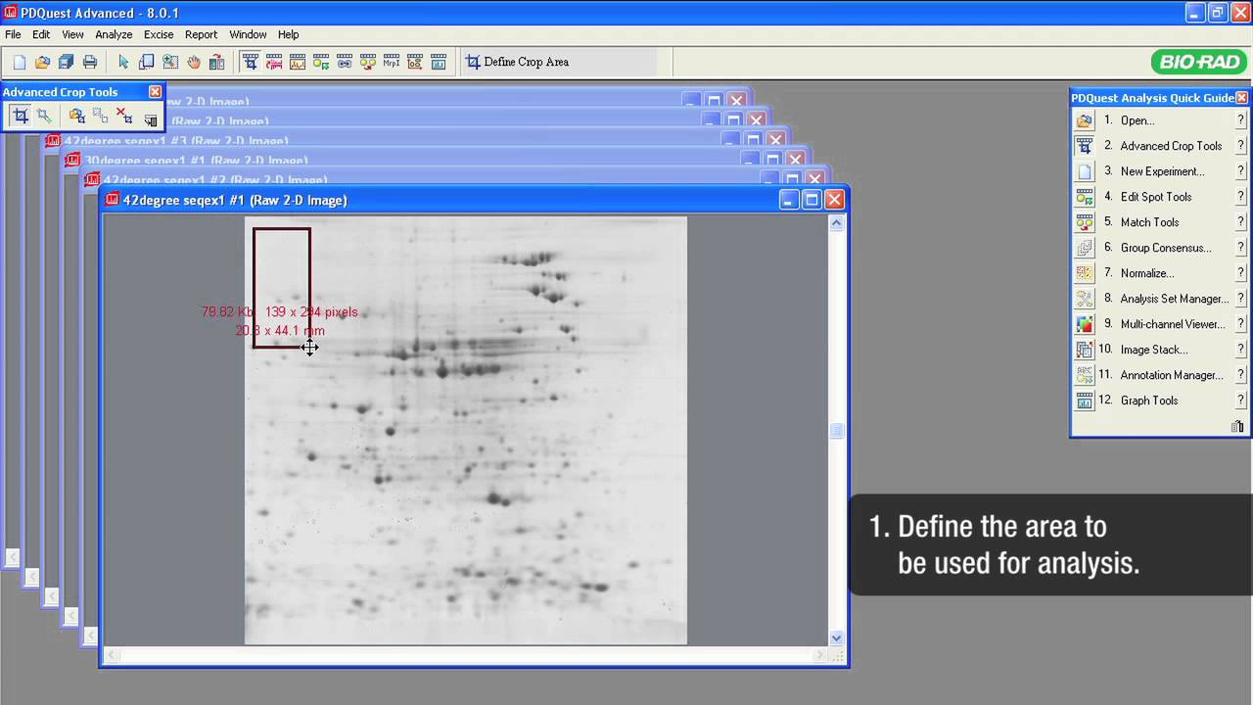Image resolution: width=1253 pixels, height=705 pixels.
Task: Delete crop using the red X crop icon
Action: (x=124, y=117)
